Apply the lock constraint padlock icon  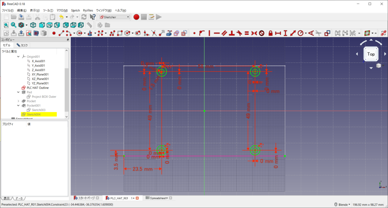pyautogui.click(x=270, y=33)
